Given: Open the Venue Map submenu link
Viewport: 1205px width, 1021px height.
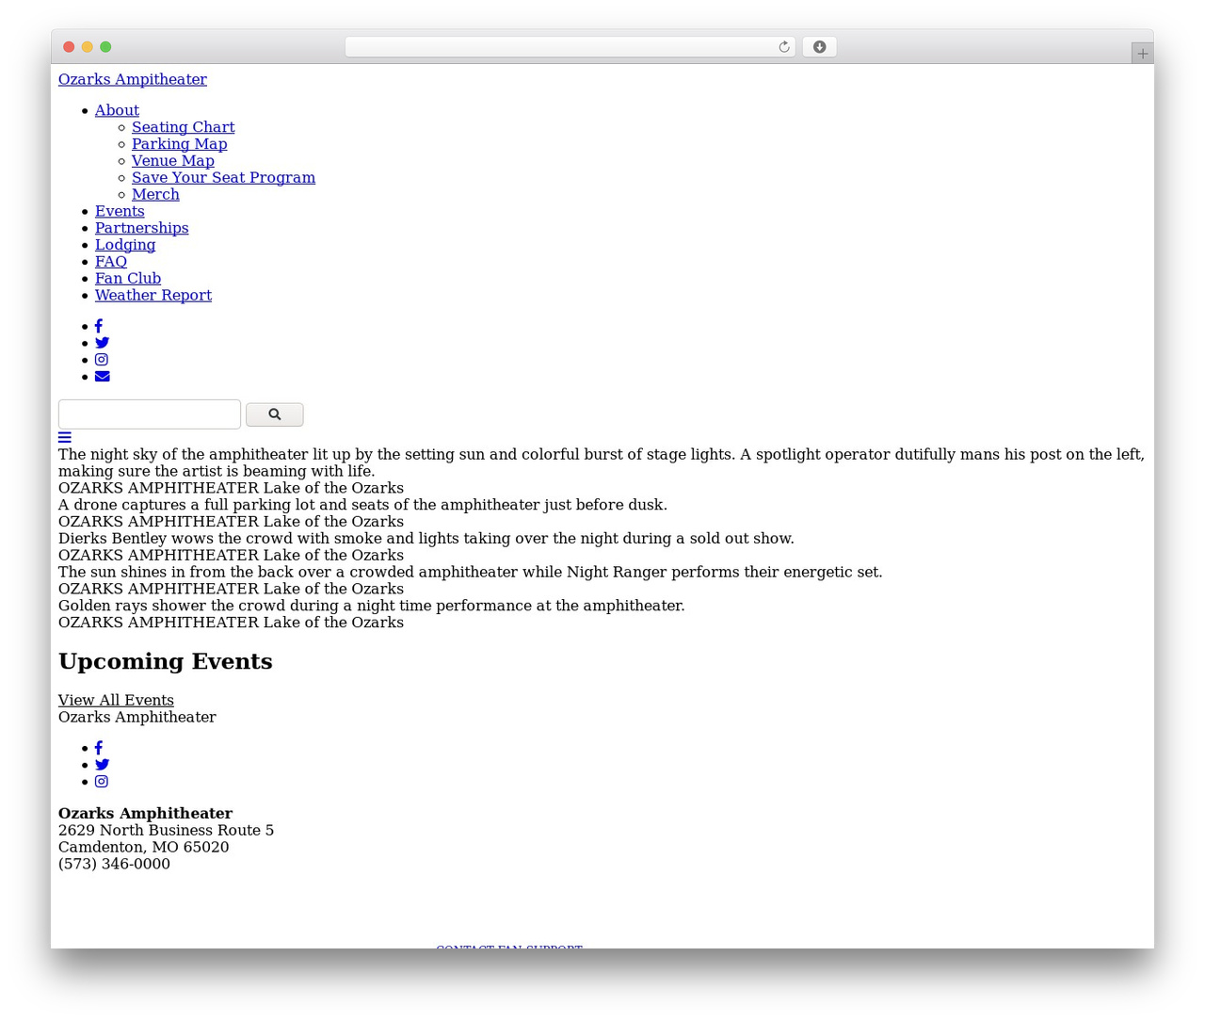Looking at the screenshot, I should click(x=172, y=161).
